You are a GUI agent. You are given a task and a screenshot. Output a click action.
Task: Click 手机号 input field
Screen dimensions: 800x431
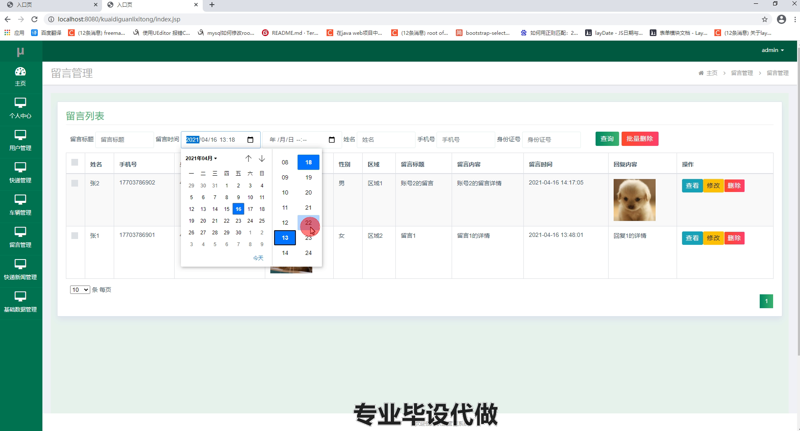(466, 140)
